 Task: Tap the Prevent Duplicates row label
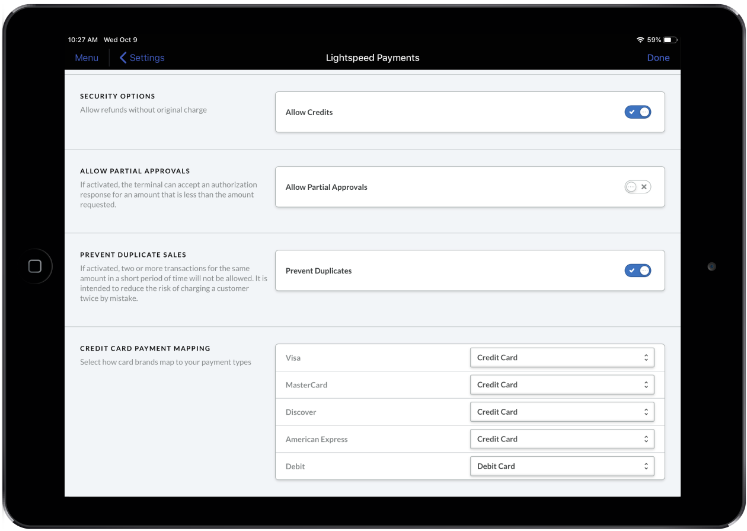click(318, 271)
